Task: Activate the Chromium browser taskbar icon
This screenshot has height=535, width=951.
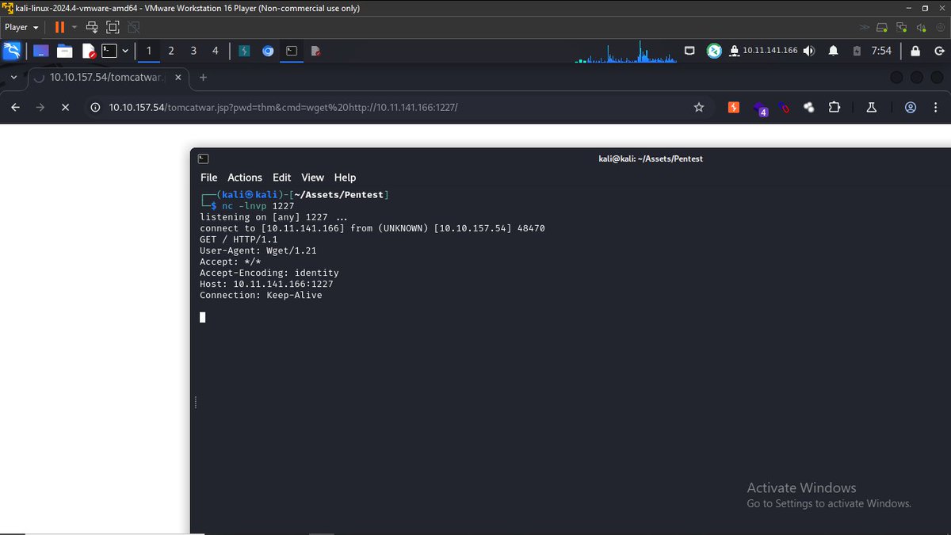Action: coord(268,52)
